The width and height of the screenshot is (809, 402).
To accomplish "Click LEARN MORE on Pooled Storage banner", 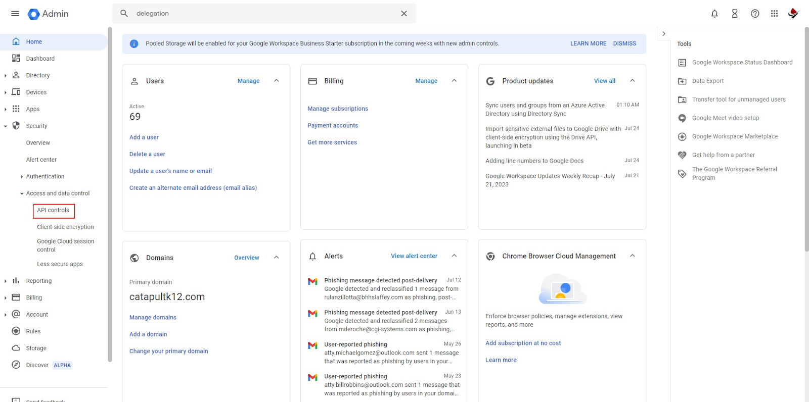I will (x=588, y=43).
